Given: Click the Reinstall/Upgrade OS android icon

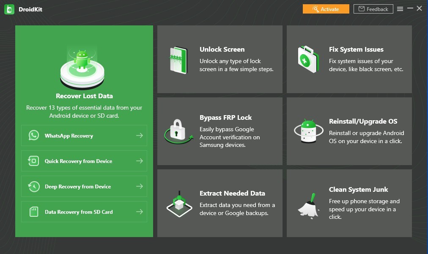Looking at the screenshot, I should pyautogui.click(x=308, y=132).
